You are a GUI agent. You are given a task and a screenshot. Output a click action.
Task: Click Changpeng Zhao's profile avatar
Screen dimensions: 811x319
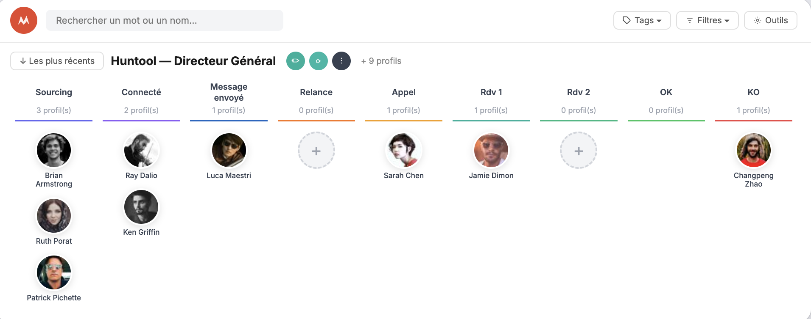pos(754,150)
